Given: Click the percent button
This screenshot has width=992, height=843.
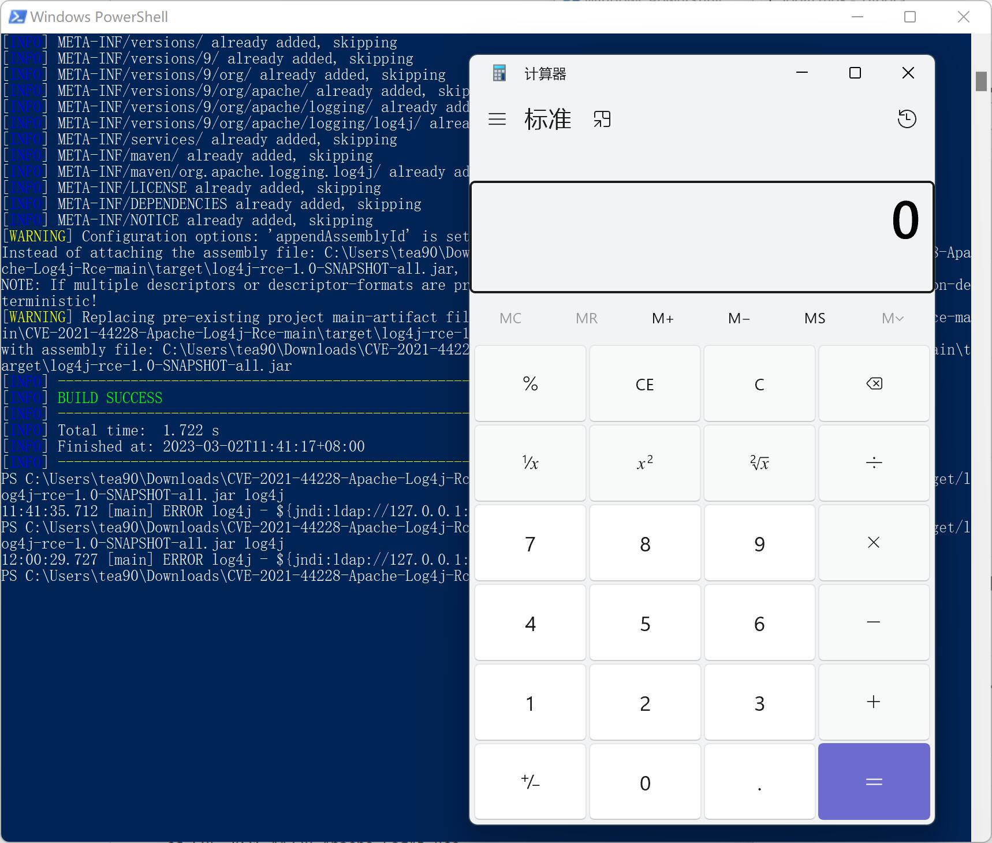Looking at the screenshot, I should tap(530, 383).
